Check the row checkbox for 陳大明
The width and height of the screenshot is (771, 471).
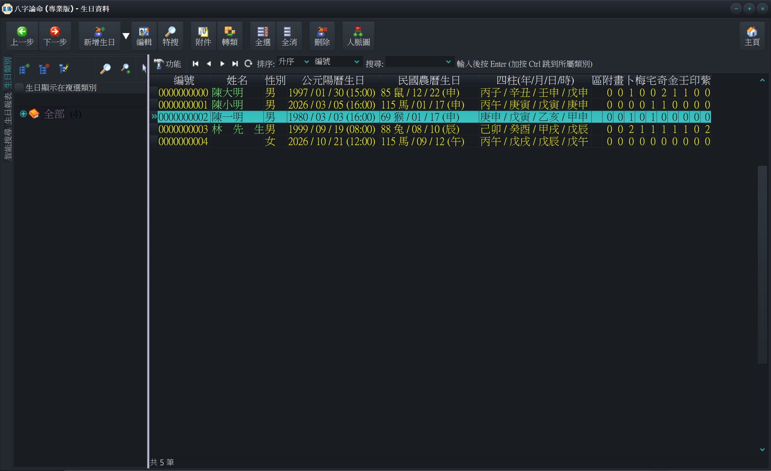tap(154, 93)
